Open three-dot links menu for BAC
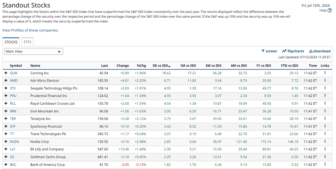 325,164
